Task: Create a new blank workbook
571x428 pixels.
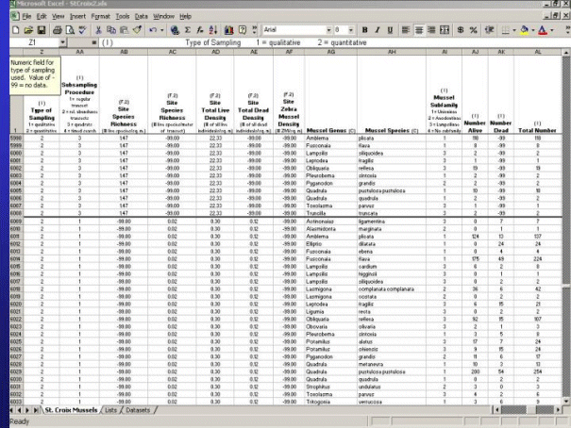Action: pyautogui.click(x=16, y=30)
